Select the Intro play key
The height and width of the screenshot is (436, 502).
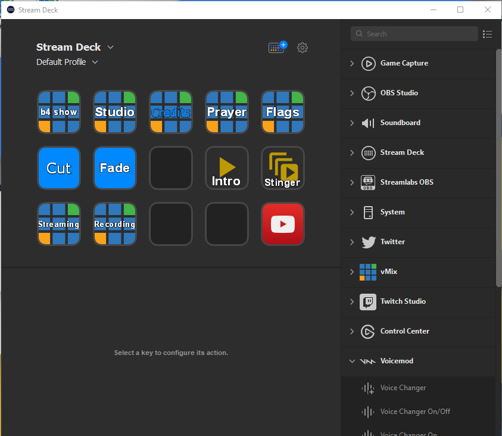[226, 167]
